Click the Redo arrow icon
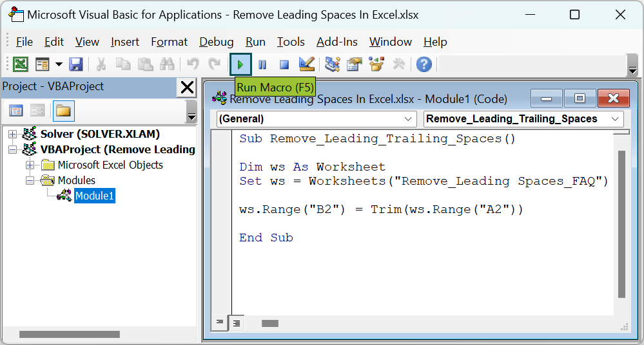The height and width of the screenshot is (345, 644). coord(214,64)
